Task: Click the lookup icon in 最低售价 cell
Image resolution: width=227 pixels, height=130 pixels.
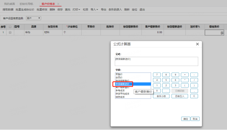Action: (x=222, y=33)
